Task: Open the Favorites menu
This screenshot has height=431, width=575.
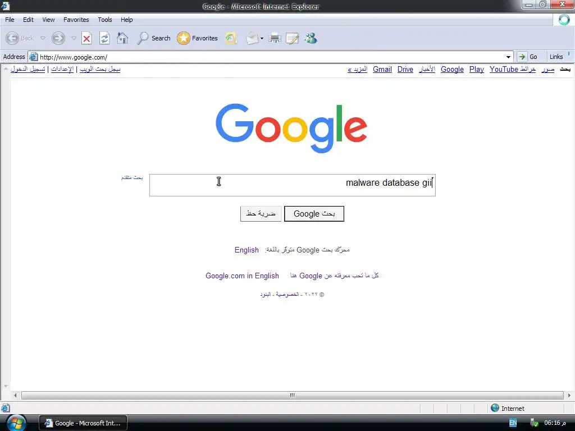Action: (x=76, y=20)
